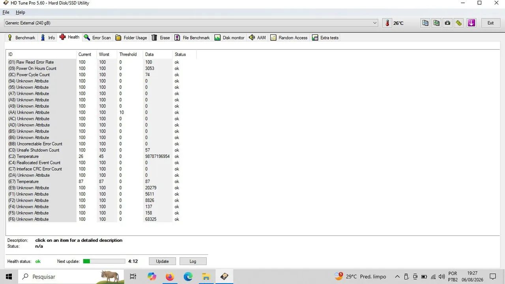Switch to the Info tab
Viewport: 505px width, 284px height.
pyautogui.click(x=48, y=37)
